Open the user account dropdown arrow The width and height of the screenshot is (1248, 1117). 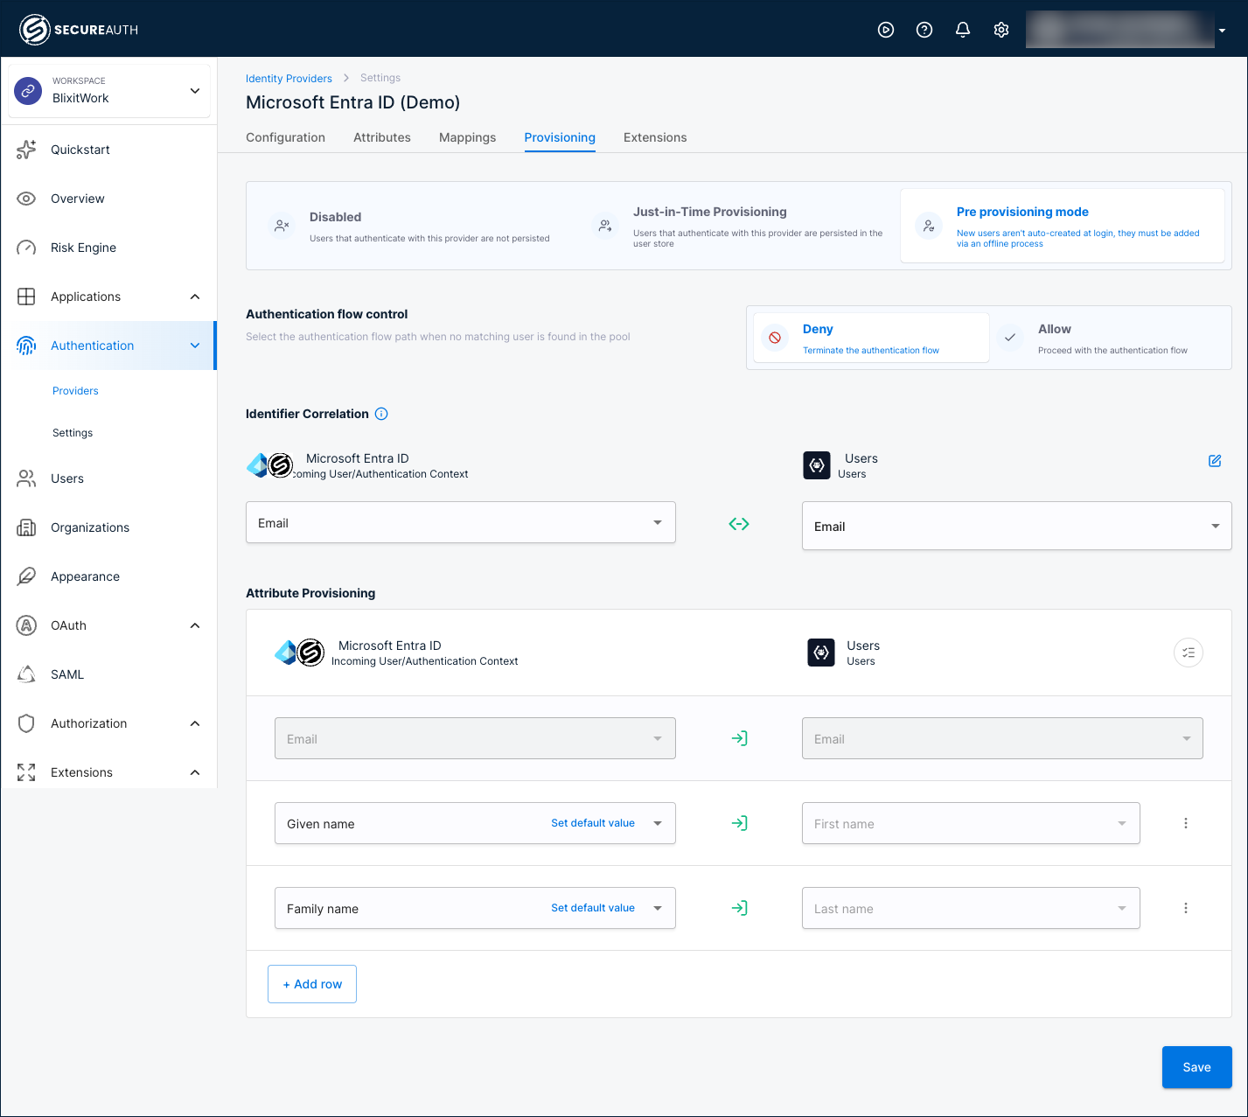(x=1222, y=31)
